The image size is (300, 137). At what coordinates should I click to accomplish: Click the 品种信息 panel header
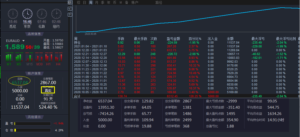click(34, 34)
